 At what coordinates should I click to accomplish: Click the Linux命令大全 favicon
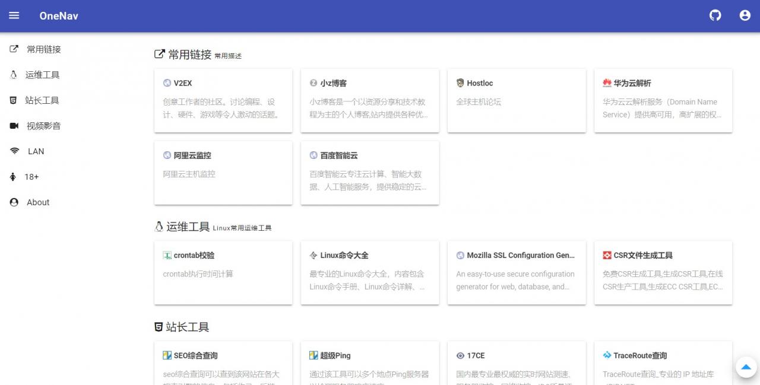coord(313,255)
